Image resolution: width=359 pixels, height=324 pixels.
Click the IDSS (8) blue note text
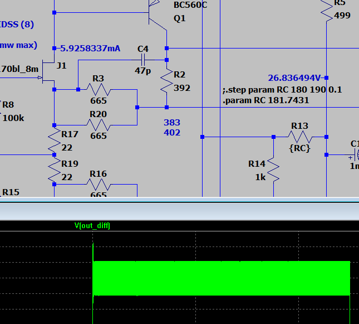(x=17, y=25)
